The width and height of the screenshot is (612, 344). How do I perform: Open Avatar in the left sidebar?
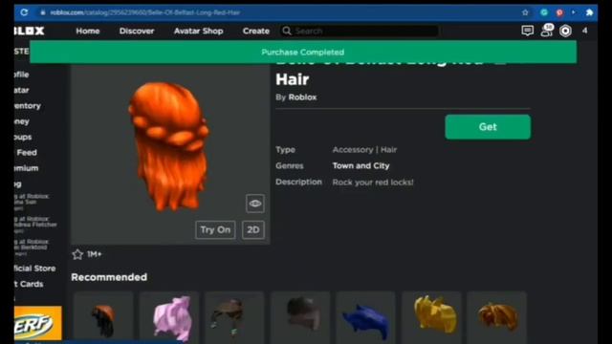(21, 90)
